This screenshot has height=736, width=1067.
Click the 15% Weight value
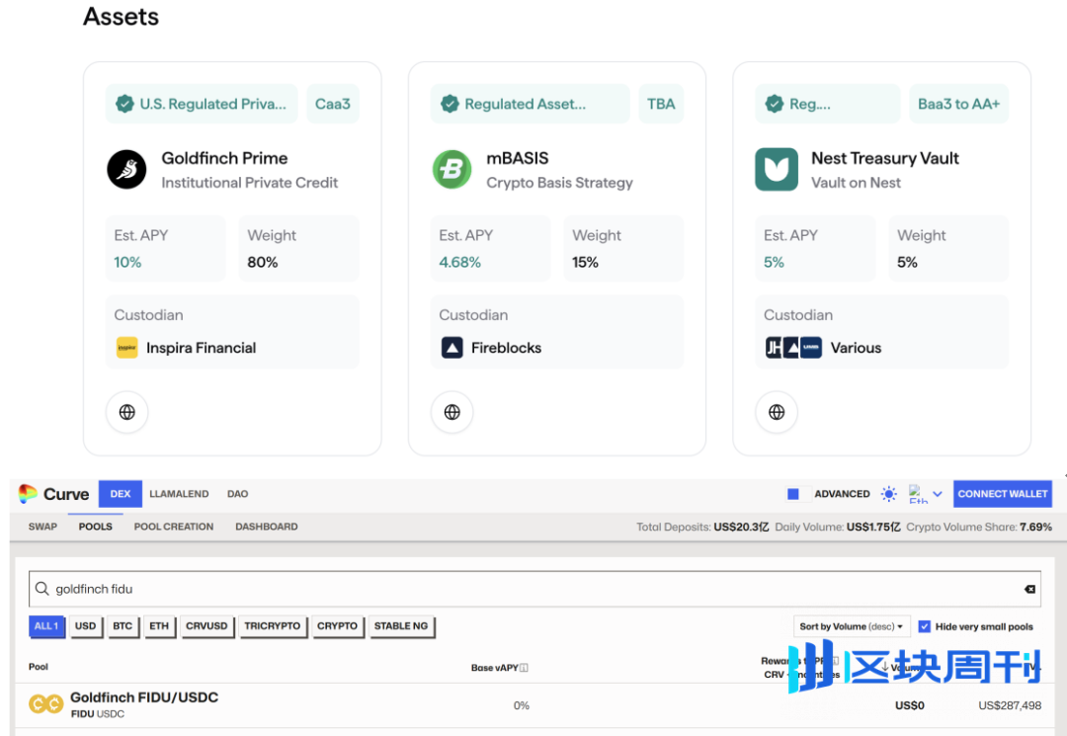pos(585,263)
